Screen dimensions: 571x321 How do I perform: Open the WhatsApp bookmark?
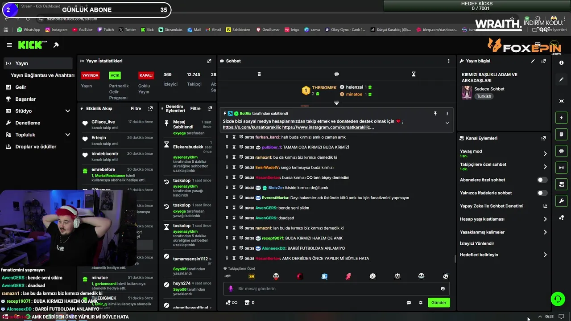click(29, 30)
